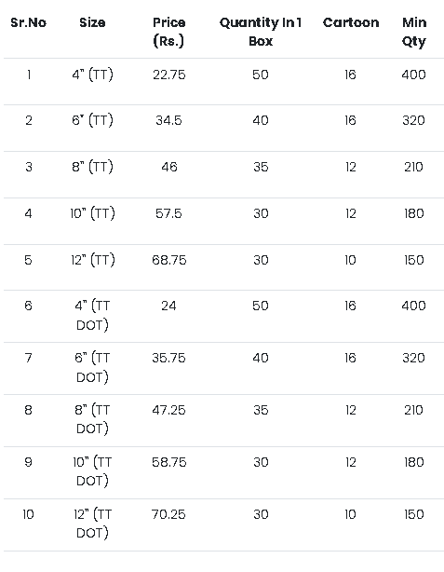Click the 8" (TT DOT) size cell
This screenshot has height=572, width=444.
(92, 419)
